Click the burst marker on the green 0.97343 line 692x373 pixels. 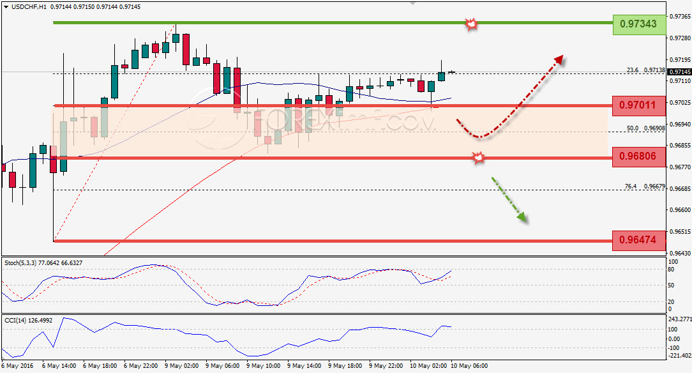[472, 24]
